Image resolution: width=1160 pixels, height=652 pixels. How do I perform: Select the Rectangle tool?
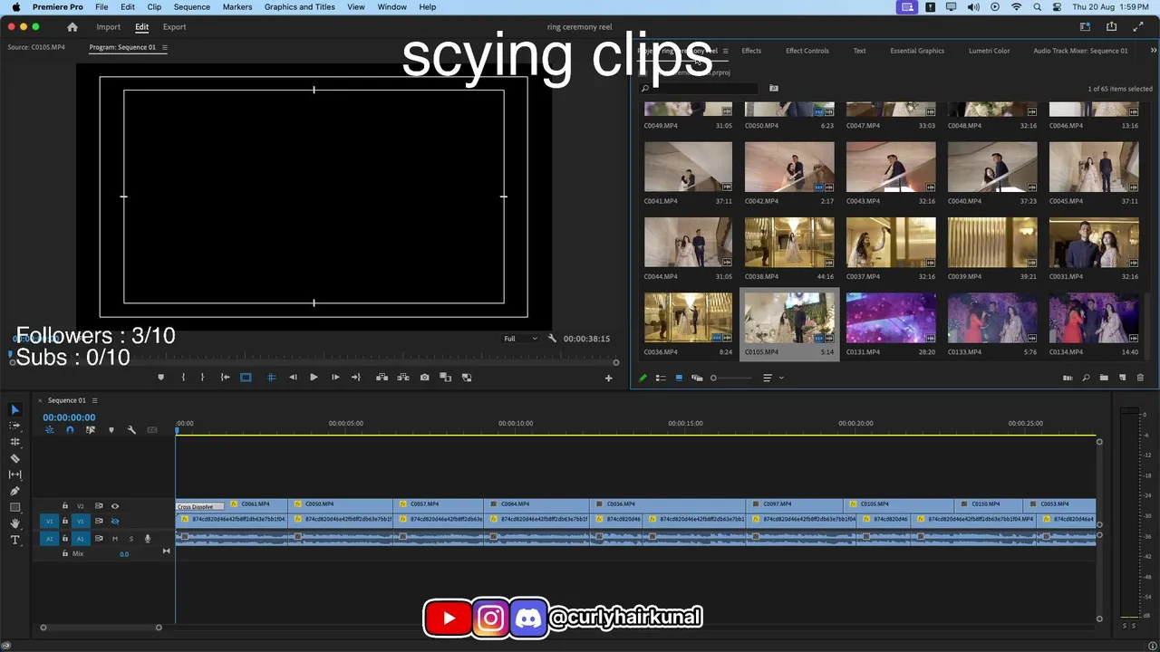[x=14, y=507]
